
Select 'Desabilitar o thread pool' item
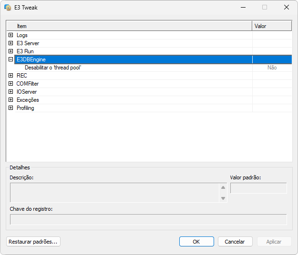[x=53, y=68]
